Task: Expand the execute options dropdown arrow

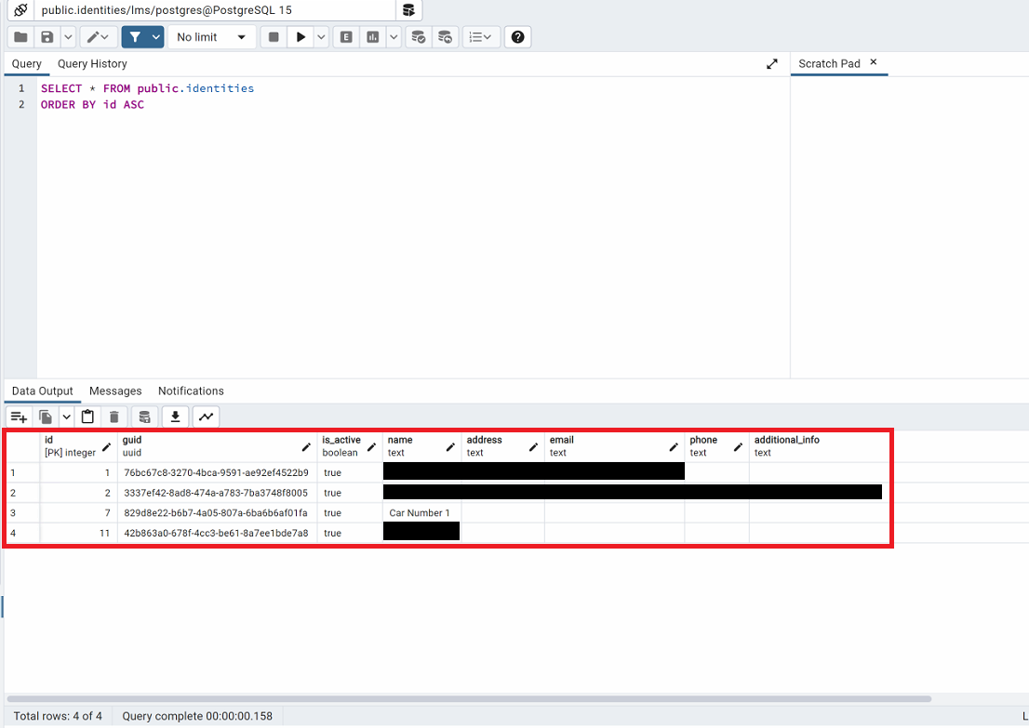Action: coord(322,37)
